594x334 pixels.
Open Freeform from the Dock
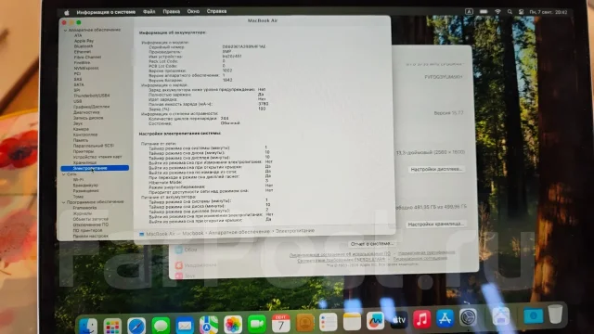(375, 321)
